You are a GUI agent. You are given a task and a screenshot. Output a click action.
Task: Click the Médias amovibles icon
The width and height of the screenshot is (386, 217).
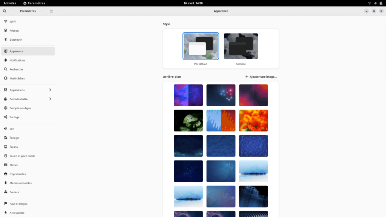click(6, 183)
